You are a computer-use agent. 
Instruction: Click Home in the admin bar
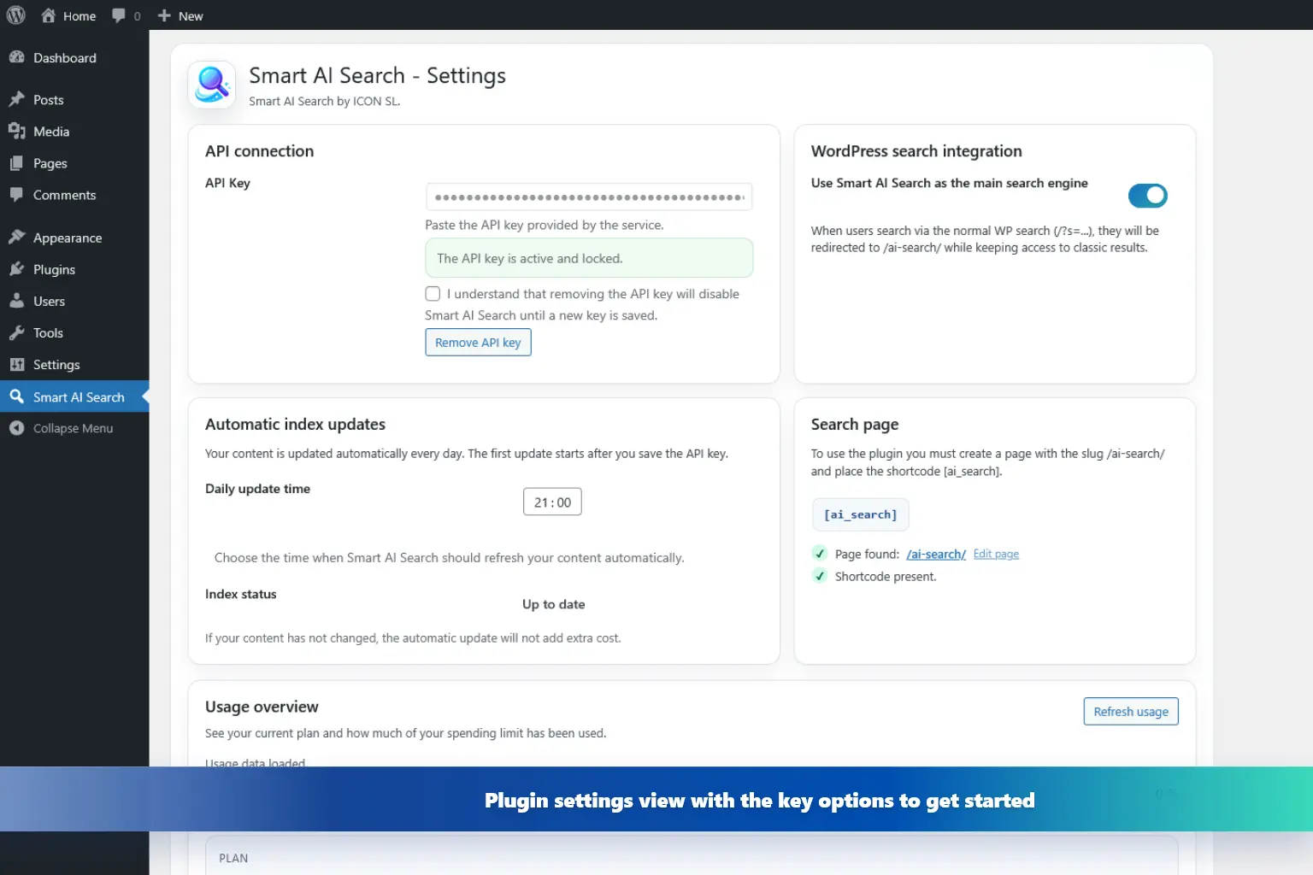(x=79, y=16)
